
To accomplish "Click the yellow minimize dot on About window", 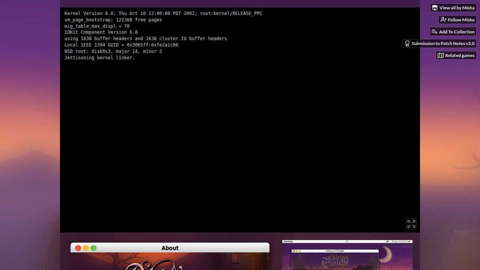I will pos(86,248).
